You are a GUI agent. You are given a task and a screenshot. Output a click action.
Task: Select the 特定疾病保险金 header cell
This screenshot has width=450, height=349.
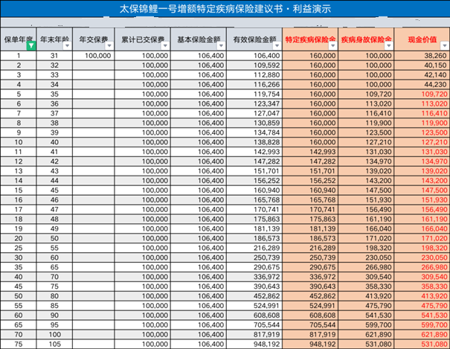[x=310, y=39]
